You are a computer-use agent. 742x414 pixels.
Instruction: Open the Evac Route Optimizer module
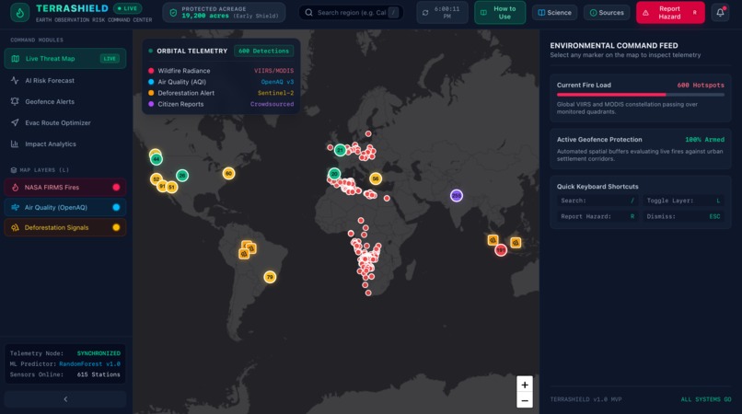65,122
